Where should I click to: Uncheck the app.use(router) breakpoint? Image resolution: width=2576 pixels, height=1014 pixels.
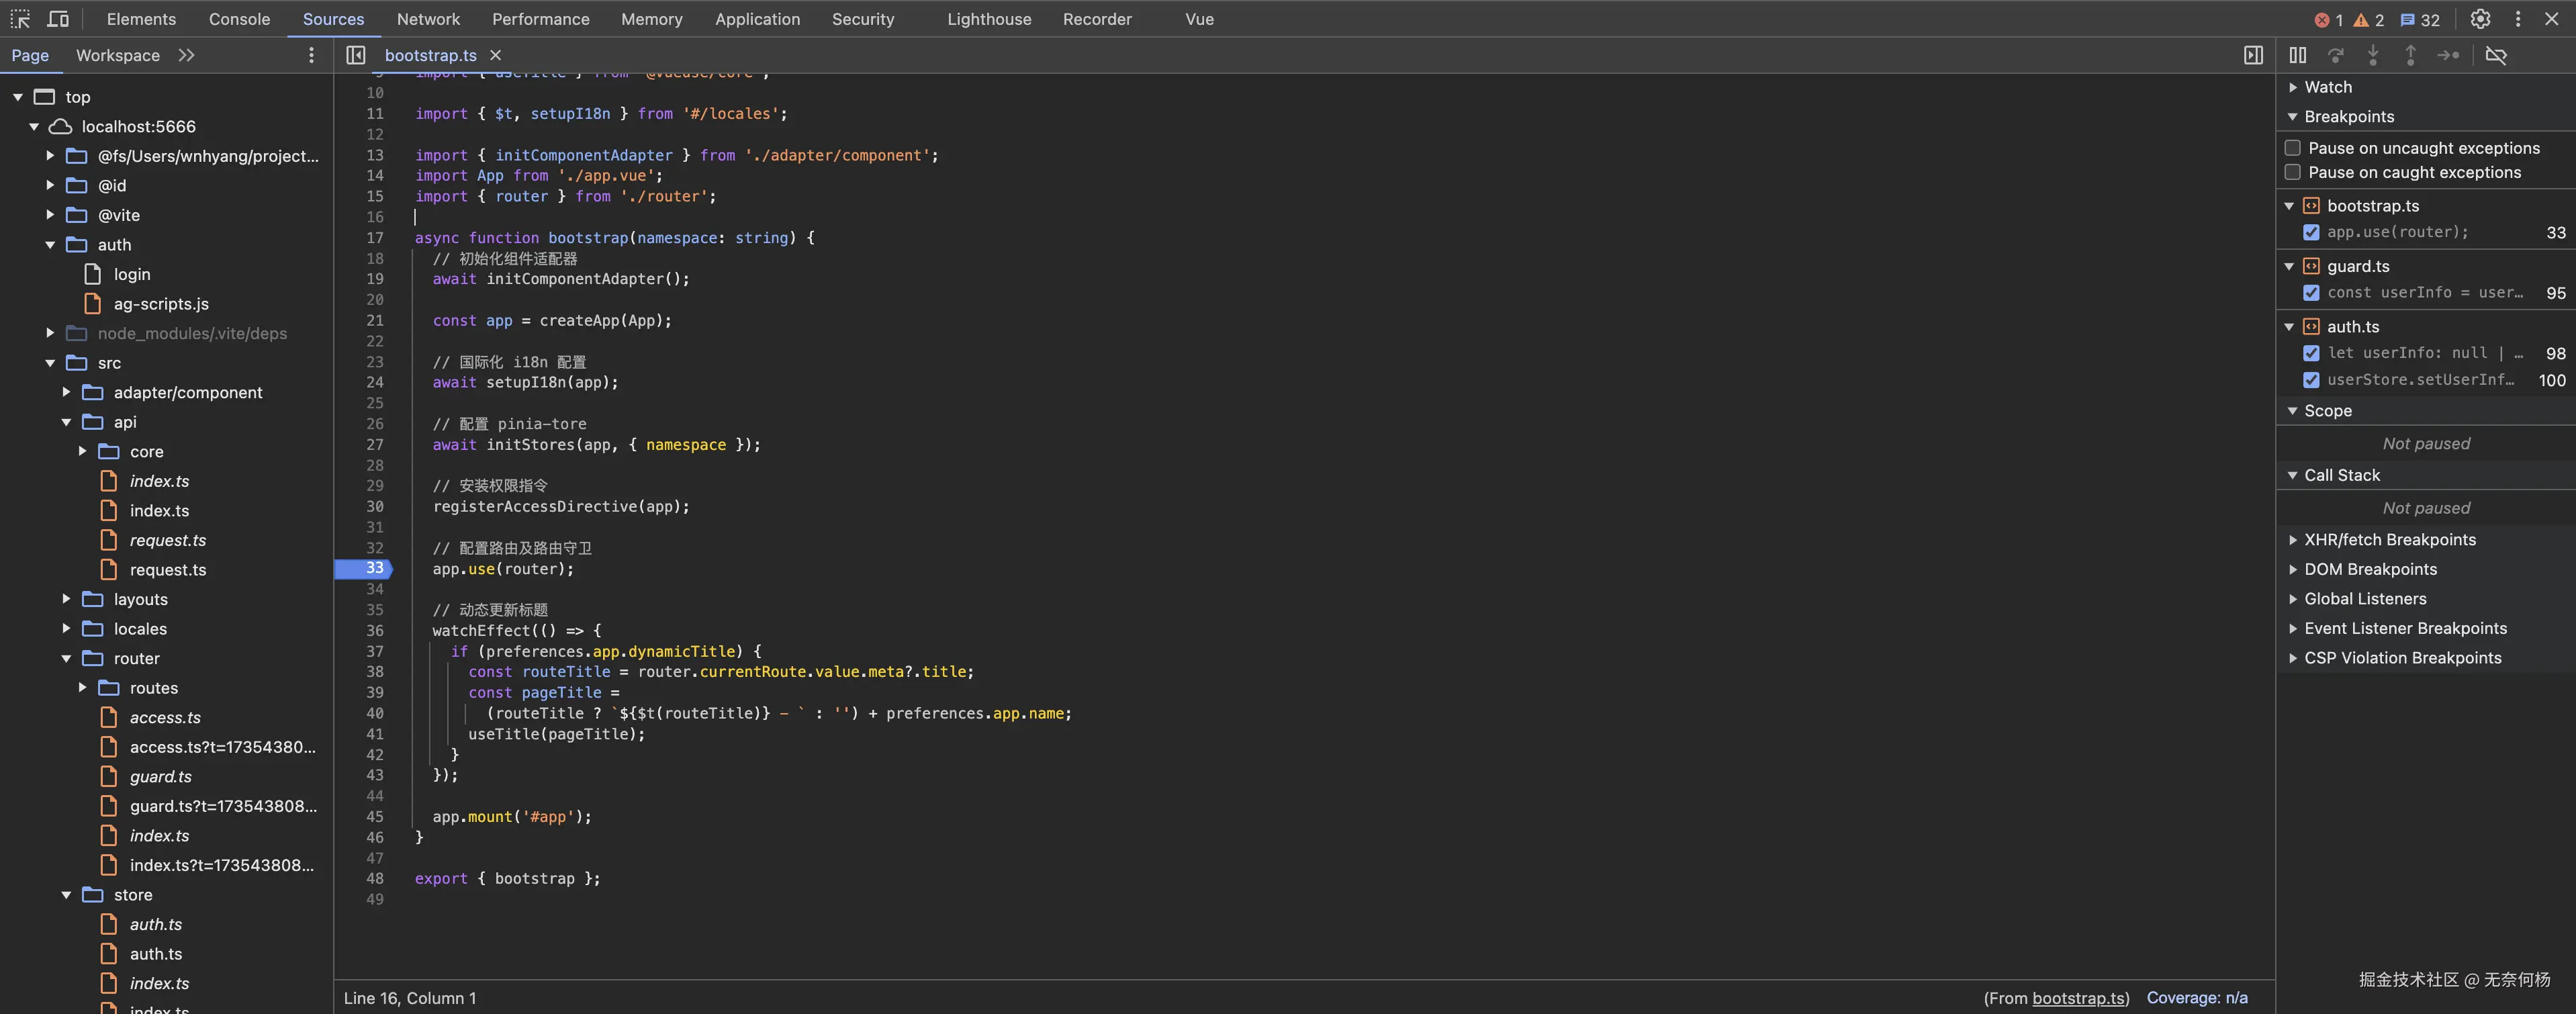click(x=2311, y=232)
